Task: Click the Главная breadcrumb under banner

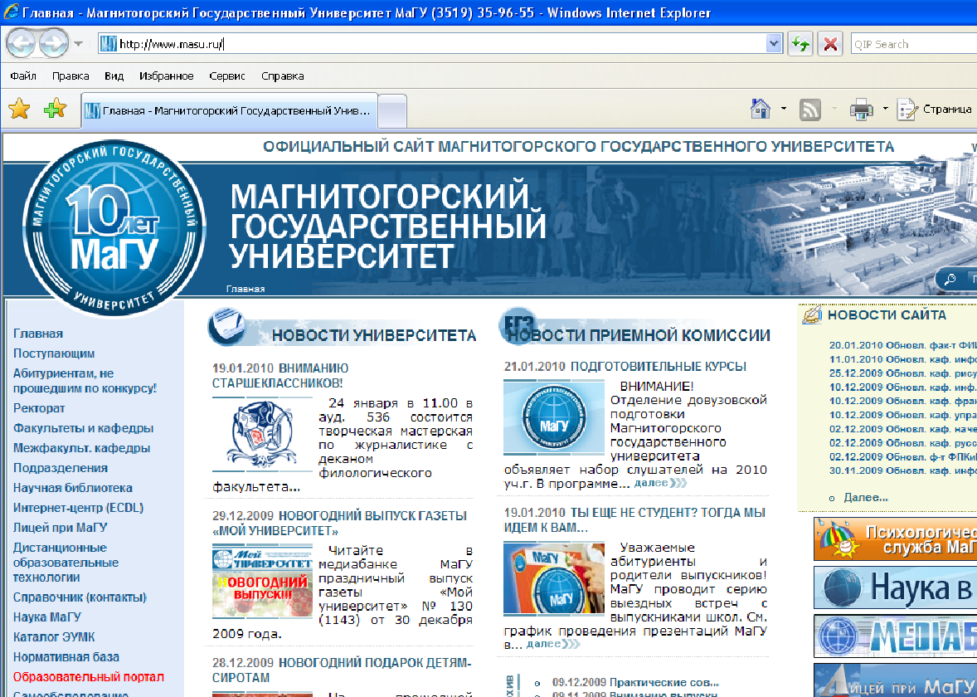Action: [x=245, y=289]
